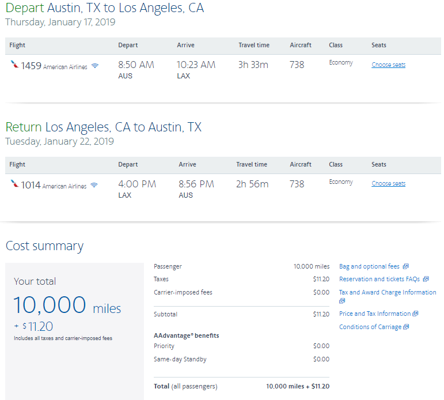Choose seats for the Los Angeles to Austin flight

click(x=388, y=183)
